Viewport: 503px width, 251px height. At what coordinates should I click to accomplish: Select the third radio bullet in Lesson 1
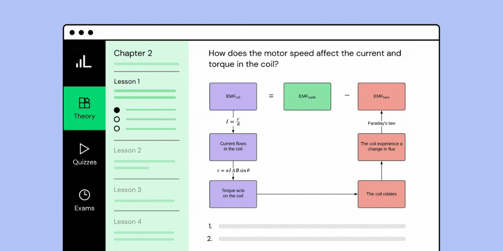click(117, 129)
